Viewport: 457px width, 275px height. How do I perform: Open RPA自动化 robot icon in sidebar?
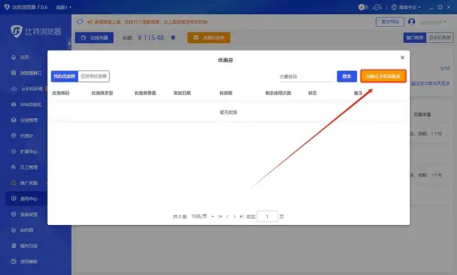point(13,104)
